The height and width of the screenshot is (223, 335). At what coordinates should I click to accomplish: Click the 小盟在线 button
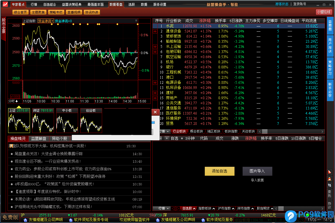324,12
